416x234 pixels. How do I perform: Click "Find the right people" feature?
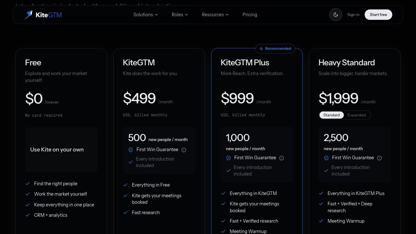click(x=56, y=184)
